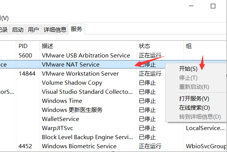Select the WalletService row
Viewport: 227px width, 152px height.
tap(83, 119)
